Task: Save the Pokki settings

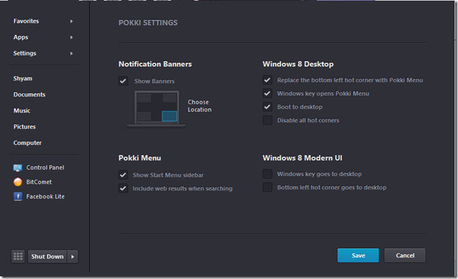Action: click(x=358, y=256)
